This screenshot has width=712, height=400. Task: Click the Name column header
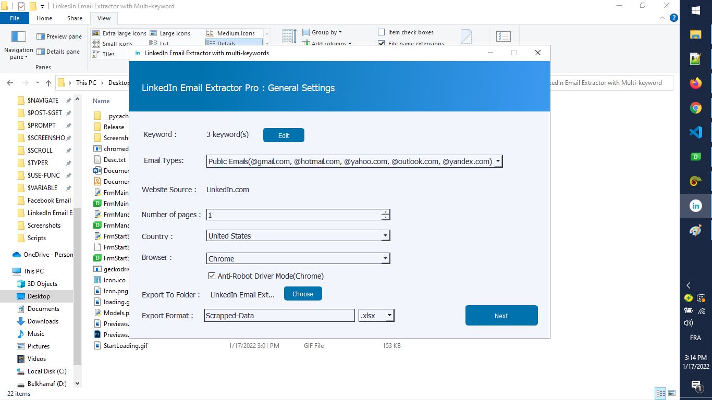coord(101,101)
